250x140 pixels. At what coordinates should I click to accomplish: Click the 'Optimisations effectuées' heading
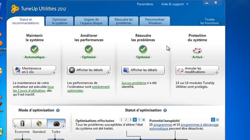95,121
